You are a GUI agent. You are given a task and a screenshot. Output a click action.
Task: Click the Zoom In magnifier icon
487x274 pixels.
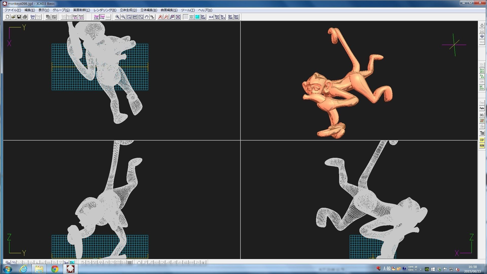click(x=117, y=17)
